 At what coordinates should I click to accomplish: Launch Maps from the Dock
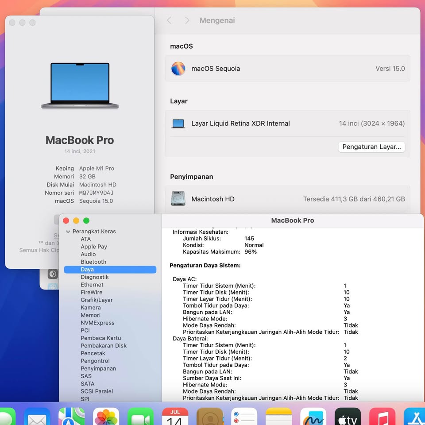click(72, 417)
